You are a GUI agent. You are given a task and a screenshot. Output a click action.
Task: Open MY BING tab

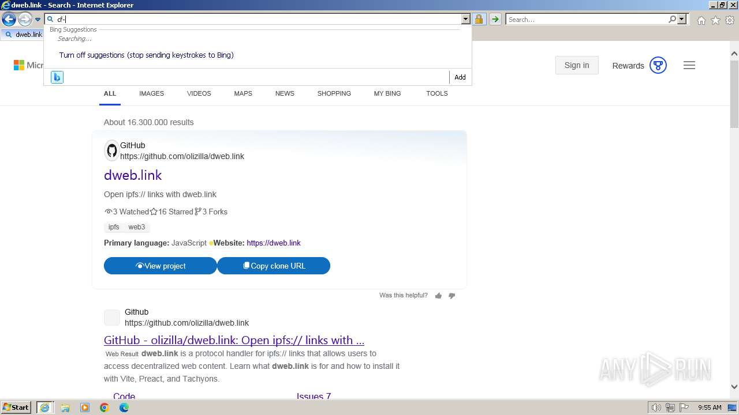(387, 93)
